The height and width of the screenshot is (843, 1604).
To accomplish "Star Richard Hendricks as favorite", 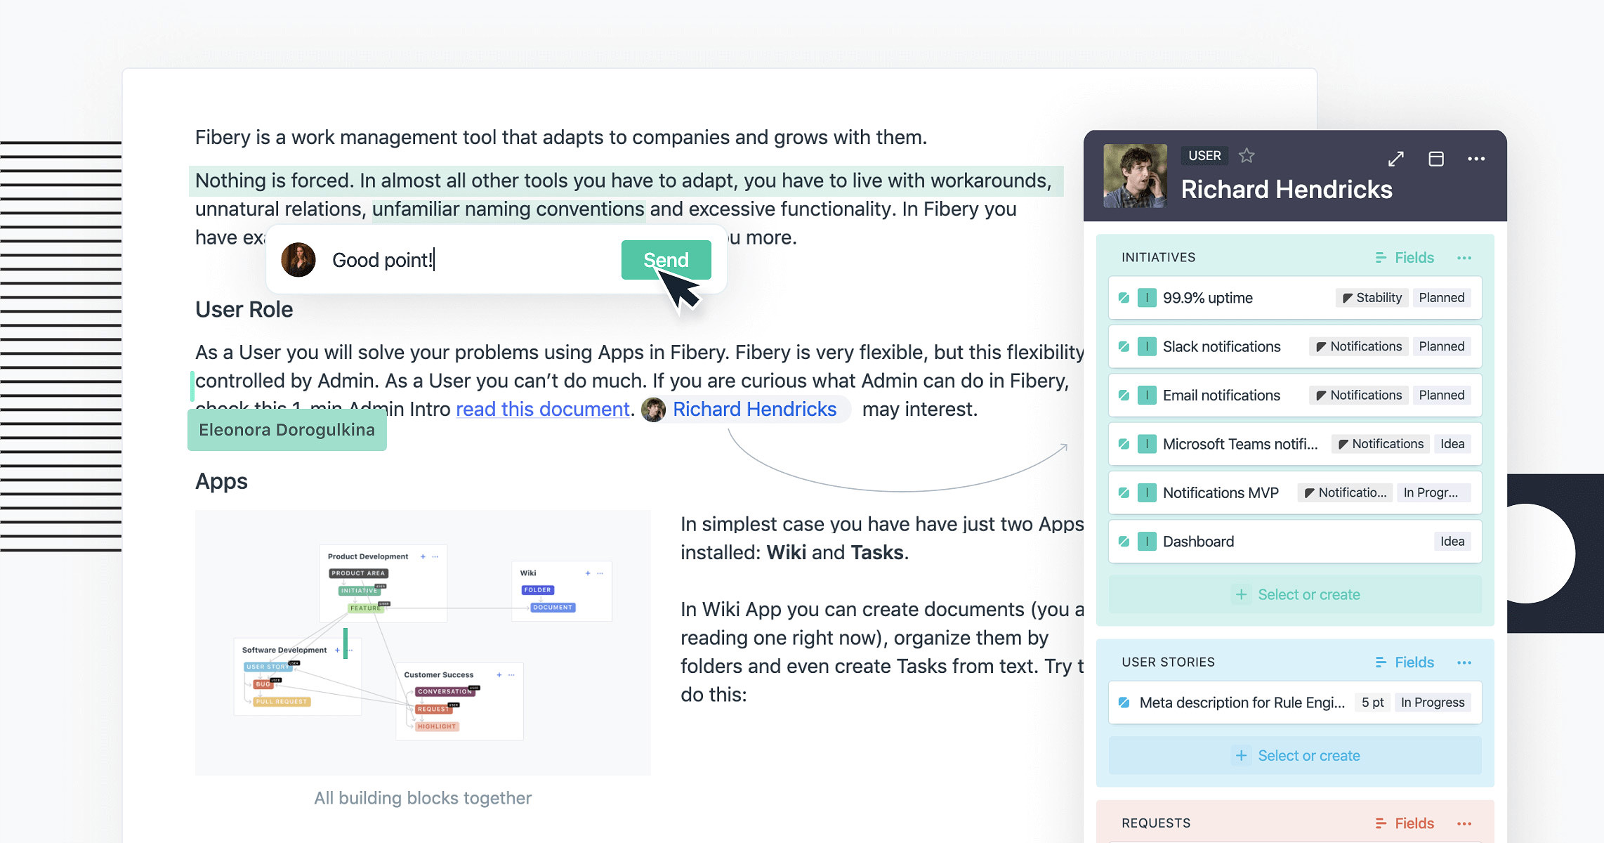I will tap(1247, 155).
